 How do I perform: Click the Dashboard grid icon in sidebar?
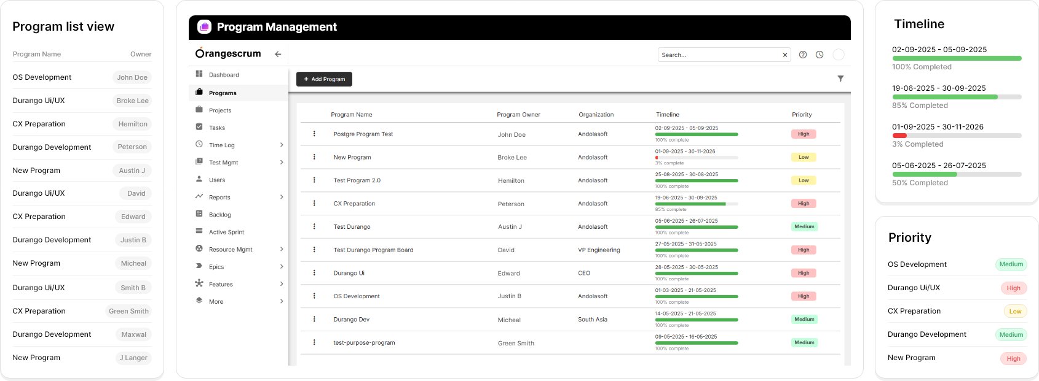(199, 74)
